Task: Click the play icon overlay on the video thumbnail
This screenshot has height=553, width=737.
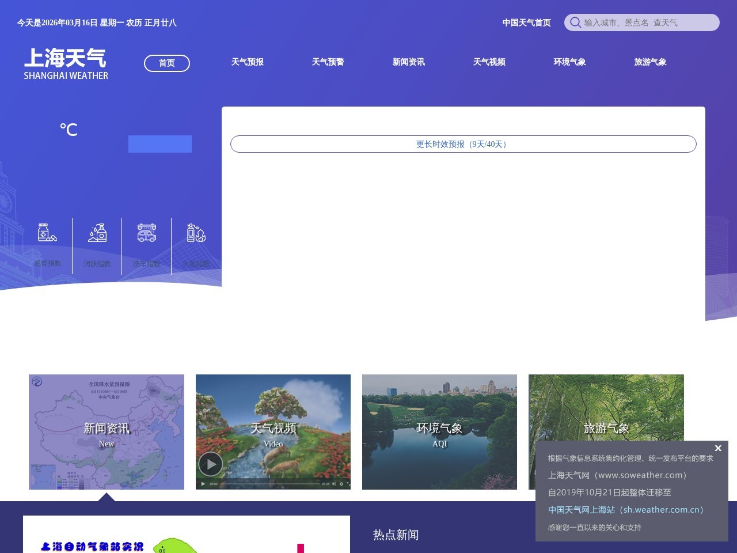Action: (210, 464)
